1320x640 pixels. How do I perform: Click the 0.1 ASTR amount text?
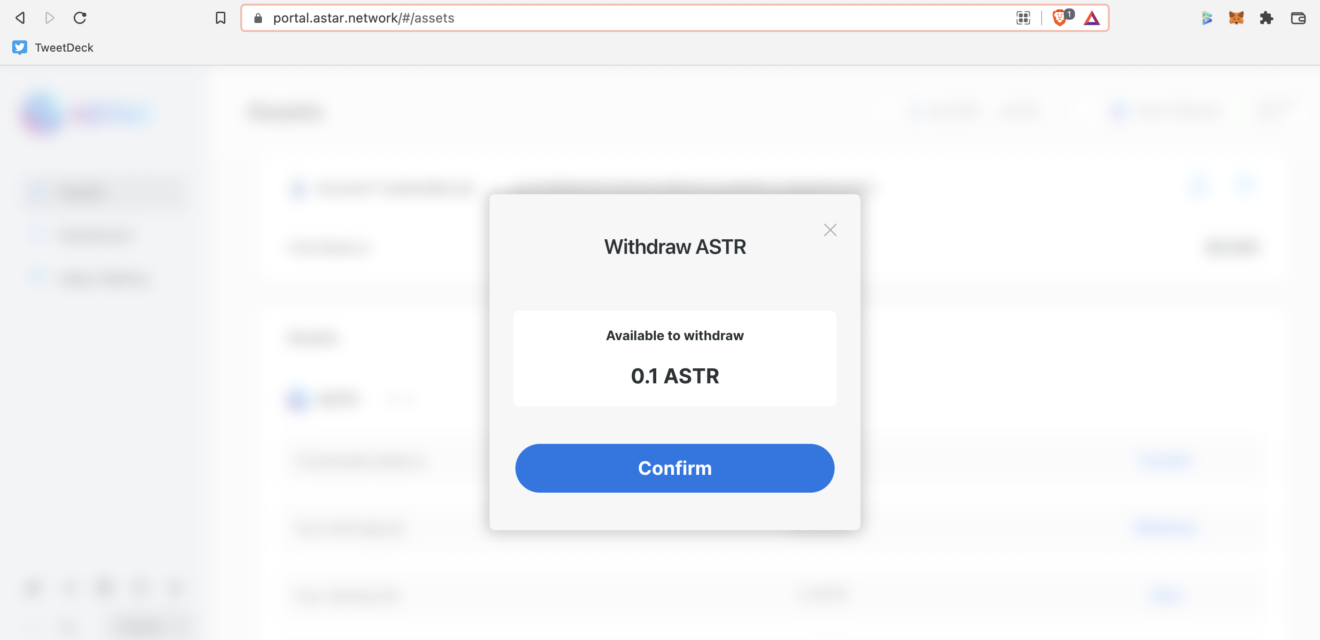675,376
